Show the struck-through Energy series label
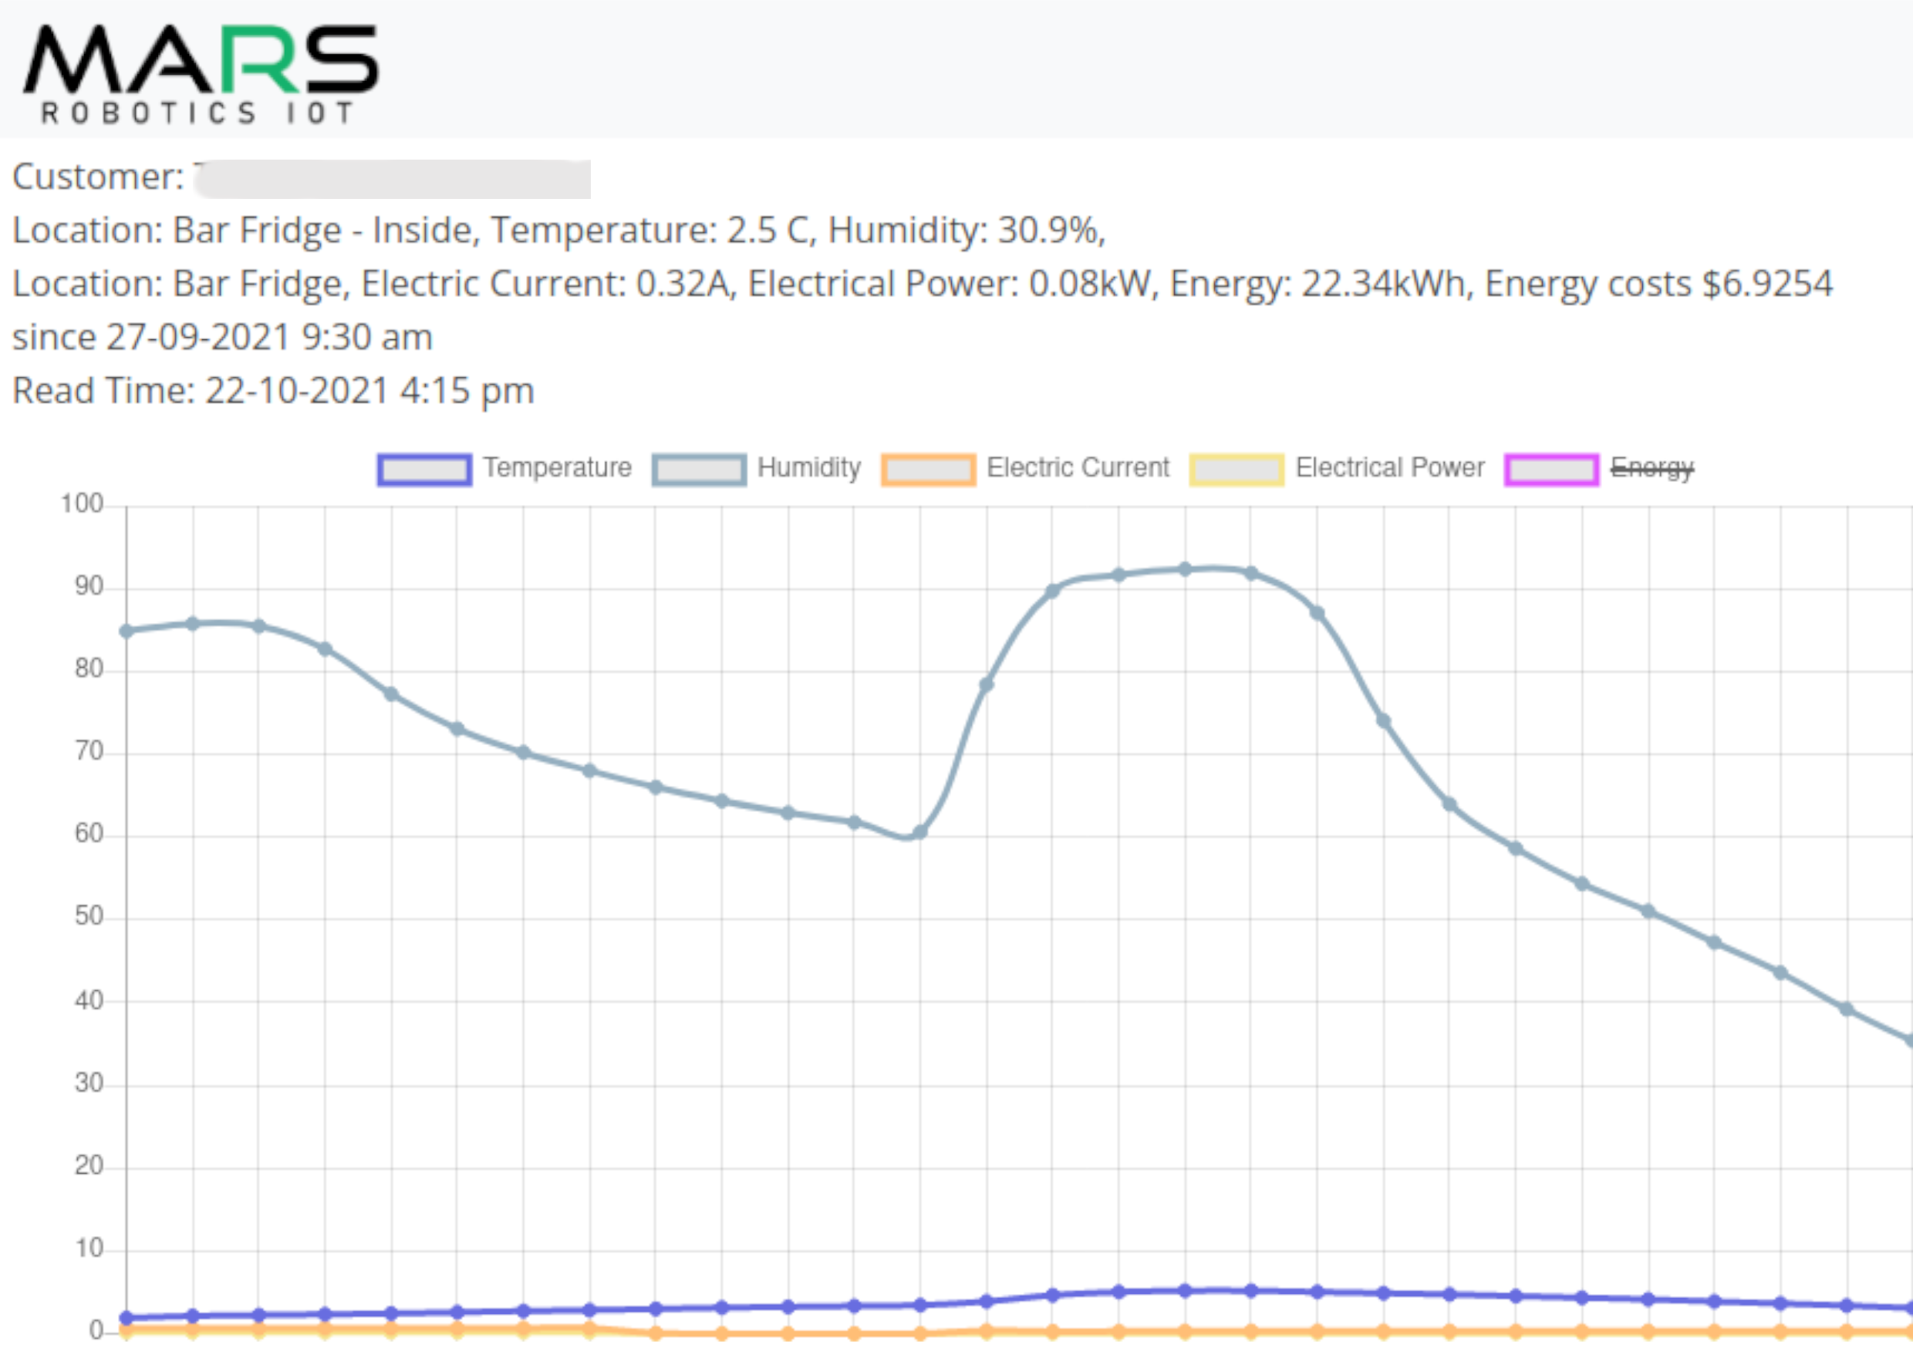 click(x=1652, y=469)
